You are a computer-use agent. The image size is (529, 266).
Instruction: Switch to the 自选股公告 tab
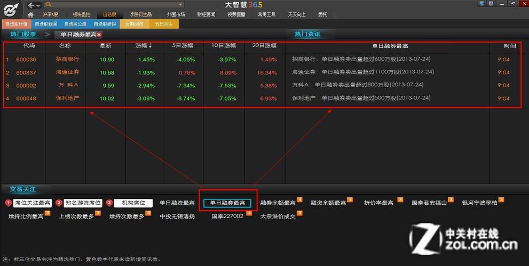[75, 24]
